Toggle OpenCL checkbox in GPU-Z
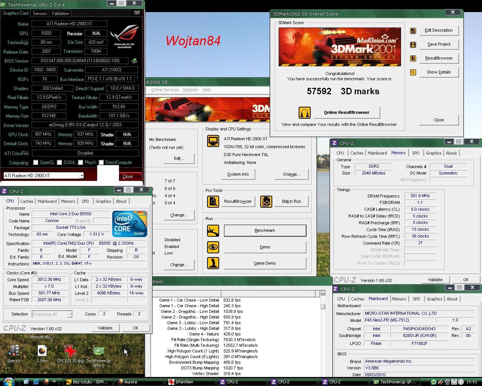 click(36, 162)
